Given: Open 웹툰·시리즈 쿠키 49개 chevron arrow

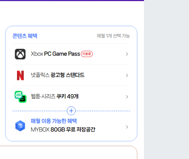Looking at the screenshot, I should 127,97.
